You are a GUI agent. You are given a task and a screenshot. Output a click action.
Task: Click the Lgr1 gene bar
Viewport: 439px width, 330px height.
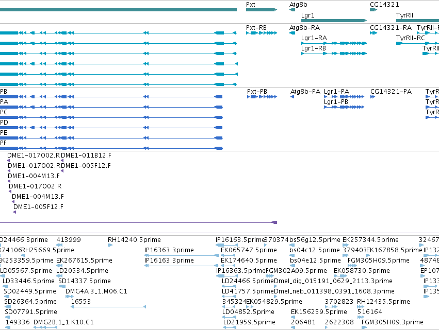pyautogui.click(x=334, y=21)
